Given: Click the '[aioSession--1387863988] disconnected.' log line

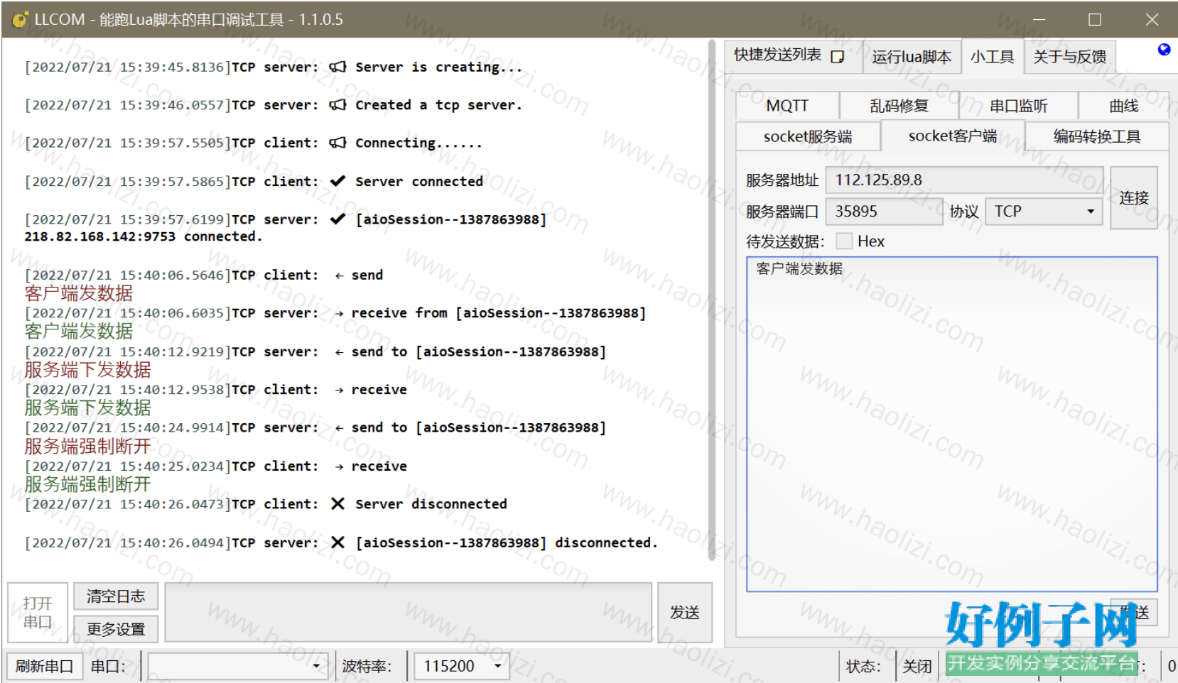Looking at the screenshot, I should pyautogui.click(x=341, y=542).
